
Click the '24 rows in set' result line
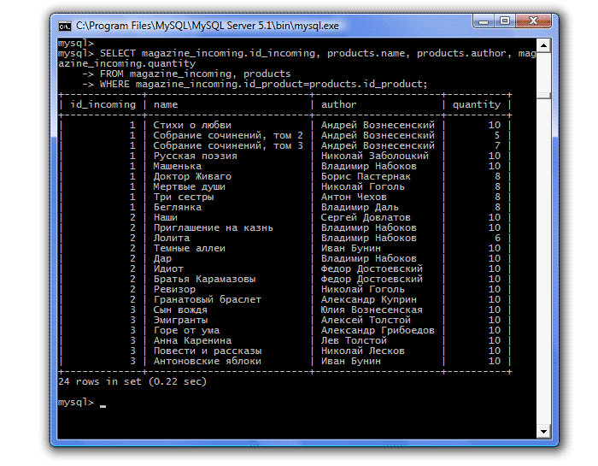point(132,381)
